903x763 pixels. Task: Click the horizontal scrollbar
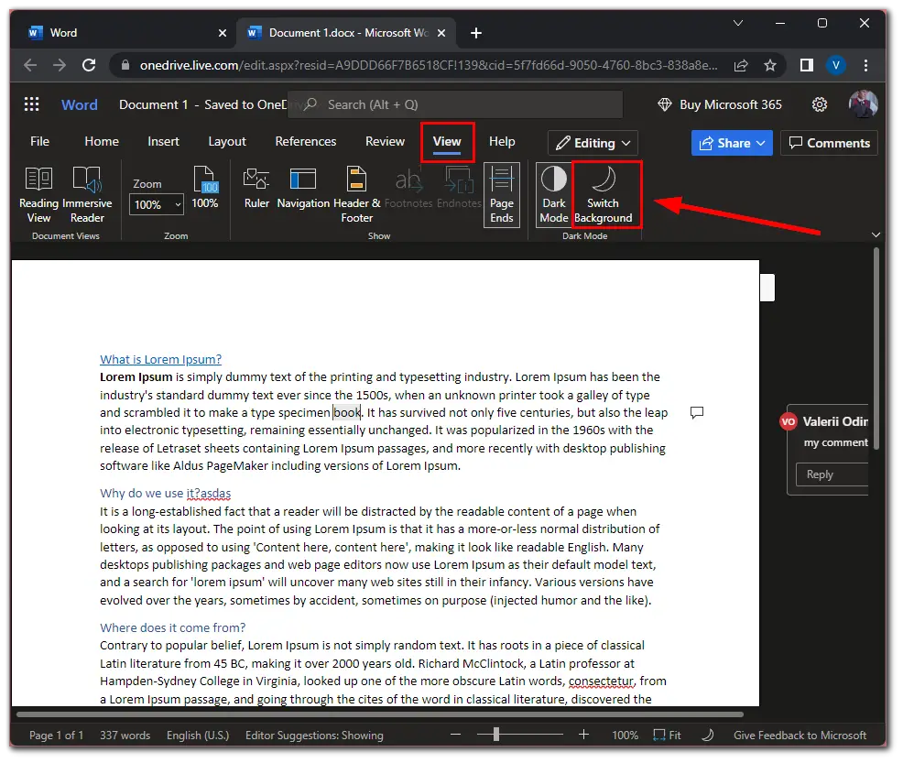click(380, 714)
